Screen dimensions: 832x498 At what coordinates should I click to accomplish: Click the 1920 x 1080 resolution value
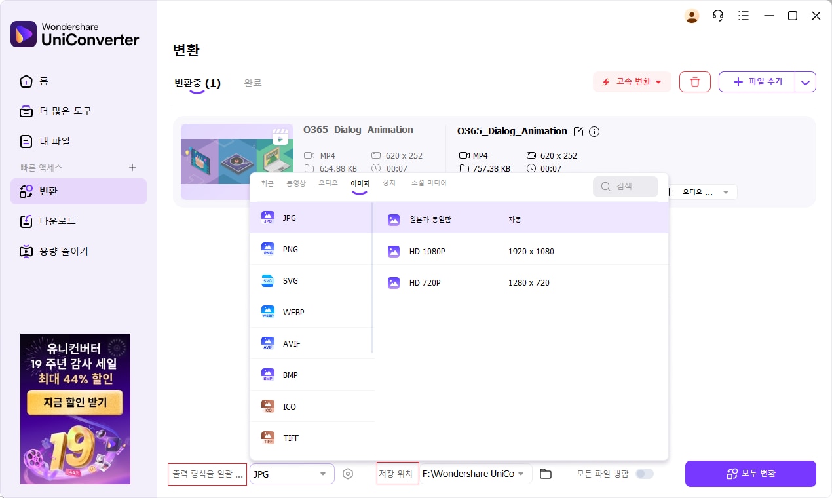point(531,252)
